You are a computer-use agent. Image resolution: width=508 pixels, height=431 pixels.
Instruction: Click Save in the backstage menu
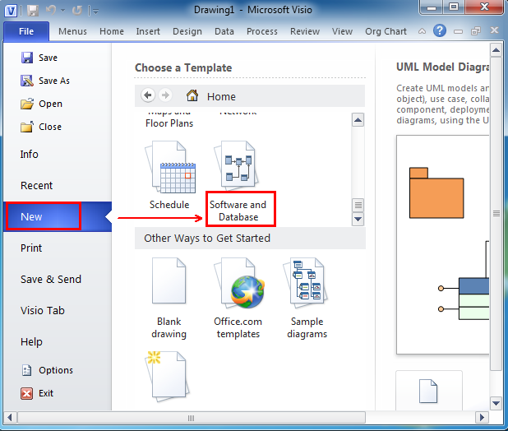tap(39, 58)
